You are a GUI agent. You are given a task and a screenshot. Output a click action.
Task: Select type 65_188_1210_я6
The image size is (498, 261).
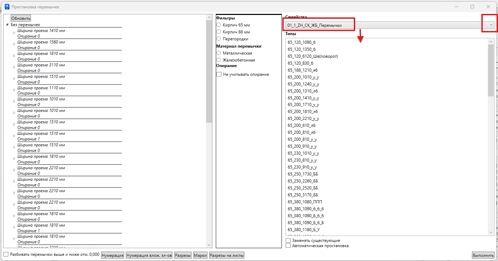pyautogui.click(x=303, y=70)
